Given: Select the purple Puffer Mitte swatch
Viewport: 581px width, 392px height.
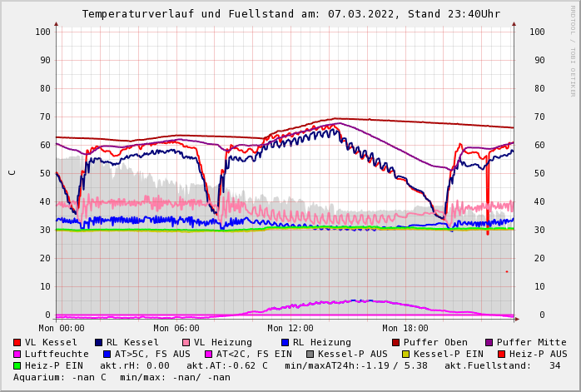Looking at the screenshot, I should click(489, 343).
